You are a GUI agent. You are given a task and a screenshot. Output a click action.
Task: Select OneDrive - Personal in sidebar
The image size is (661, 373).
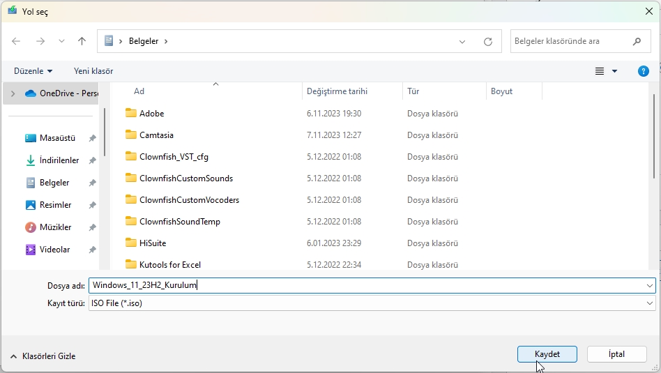click(61, 93)
